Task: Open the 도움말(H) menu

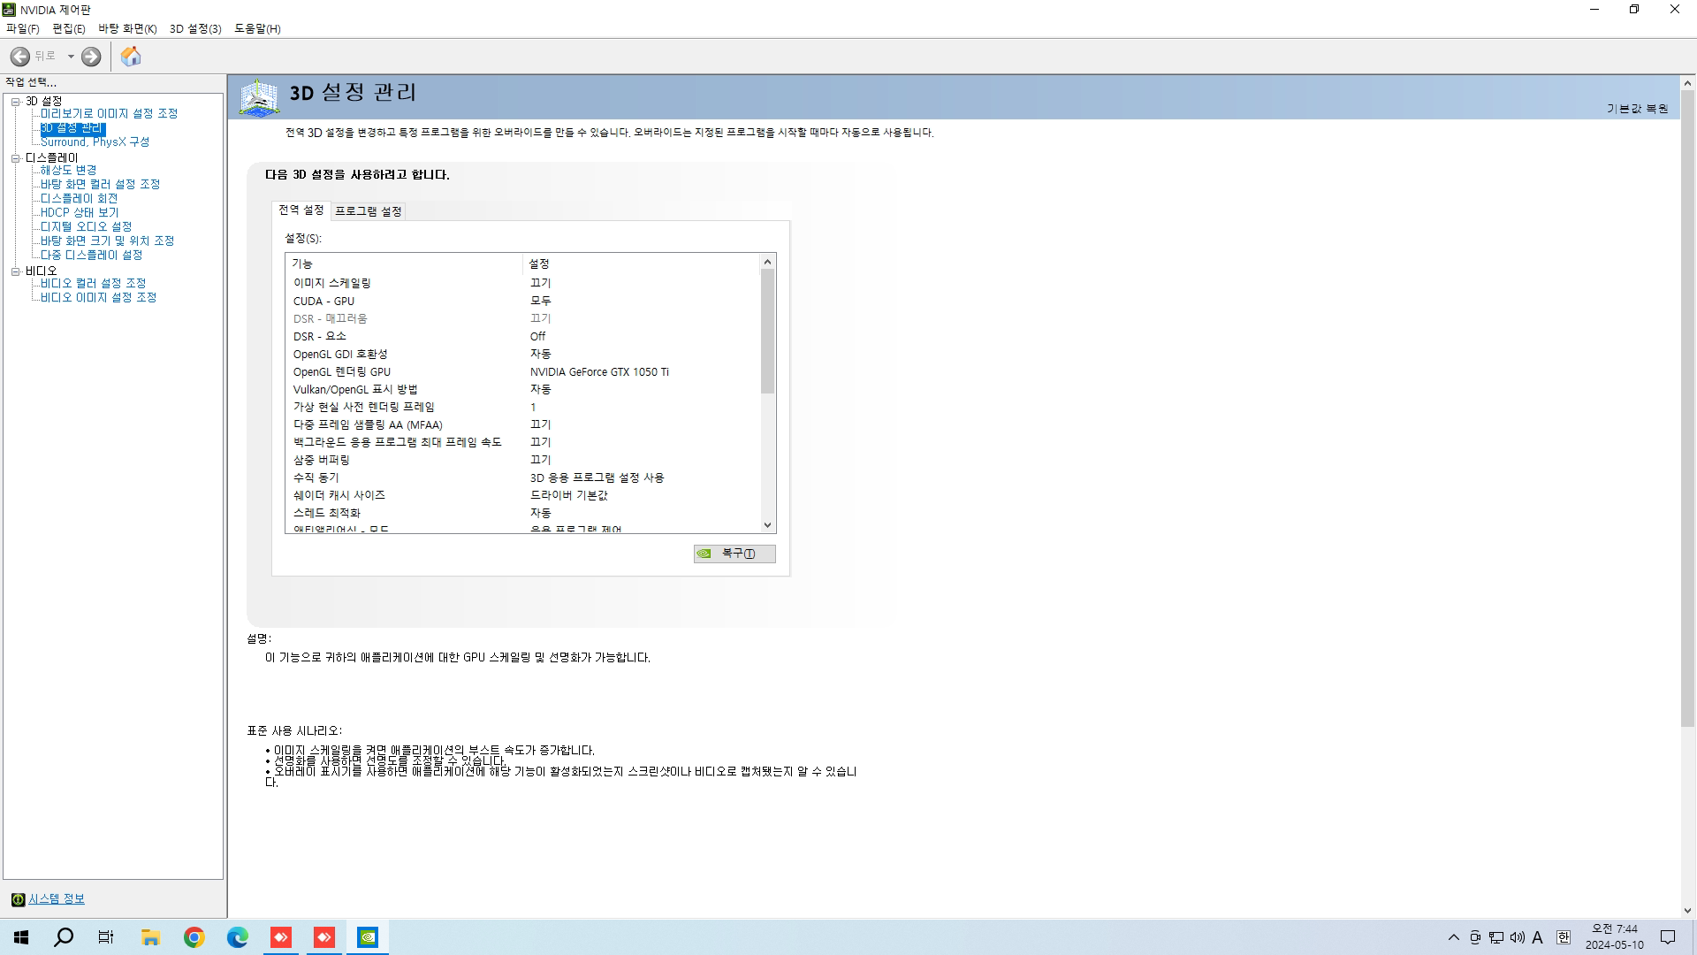Action: 257,28
